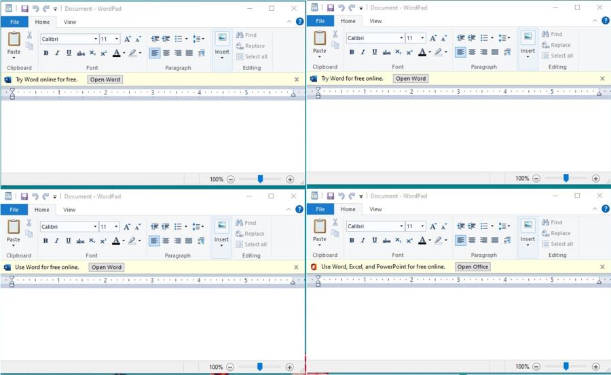The height and width of the screenshot is (375, 611).
Task: Open Calibri font dropdown in 'Try Word online for free' window
Action: tap(96, 39)
